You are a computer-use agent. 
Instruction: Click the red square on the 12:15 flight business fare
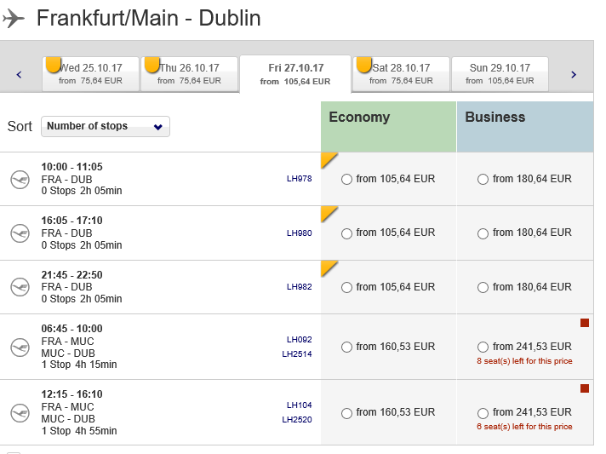point(585,388)
